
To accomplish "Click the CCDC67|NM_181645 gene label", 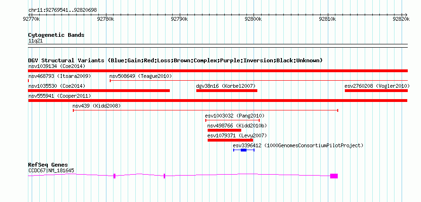I will coord(51,170).
